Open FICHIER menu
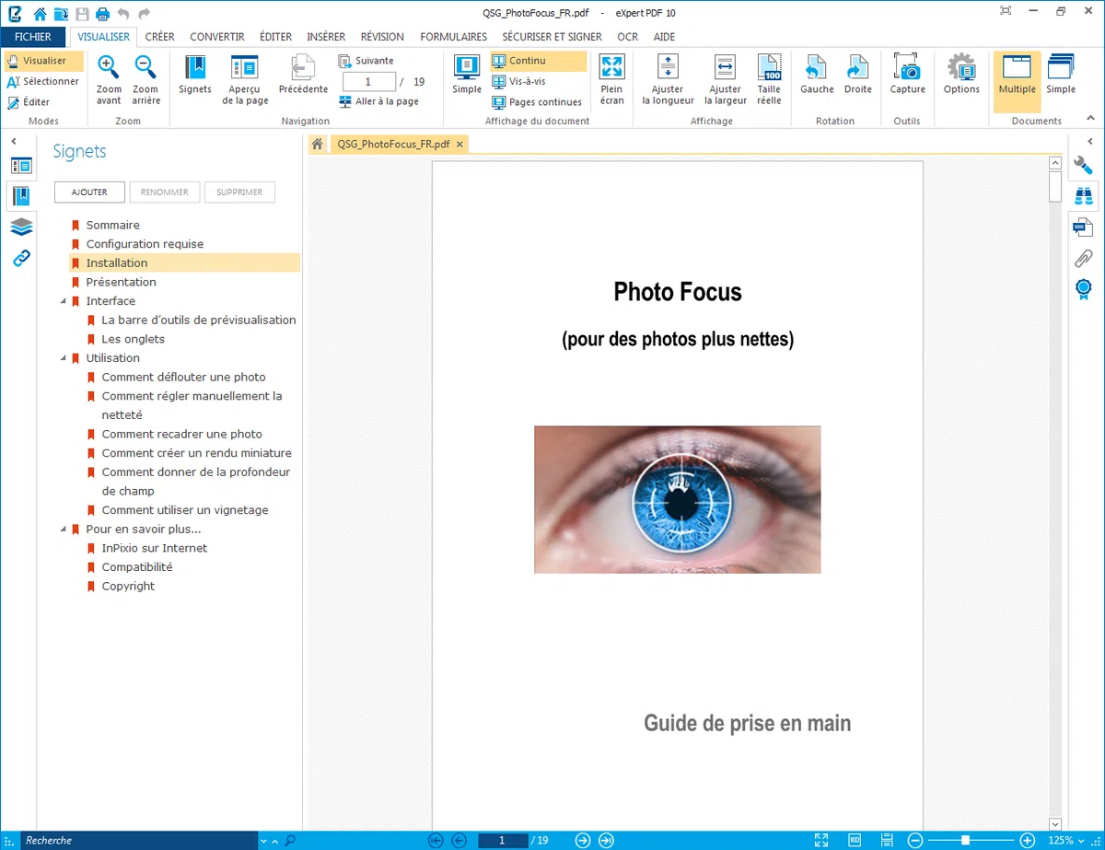1105x850 pixels. coord(33,37)
